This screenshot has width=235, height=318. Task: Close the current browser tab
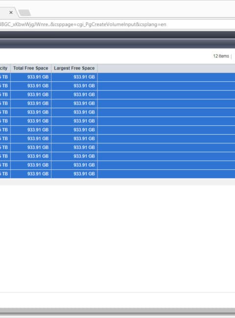tap(11, 13)
